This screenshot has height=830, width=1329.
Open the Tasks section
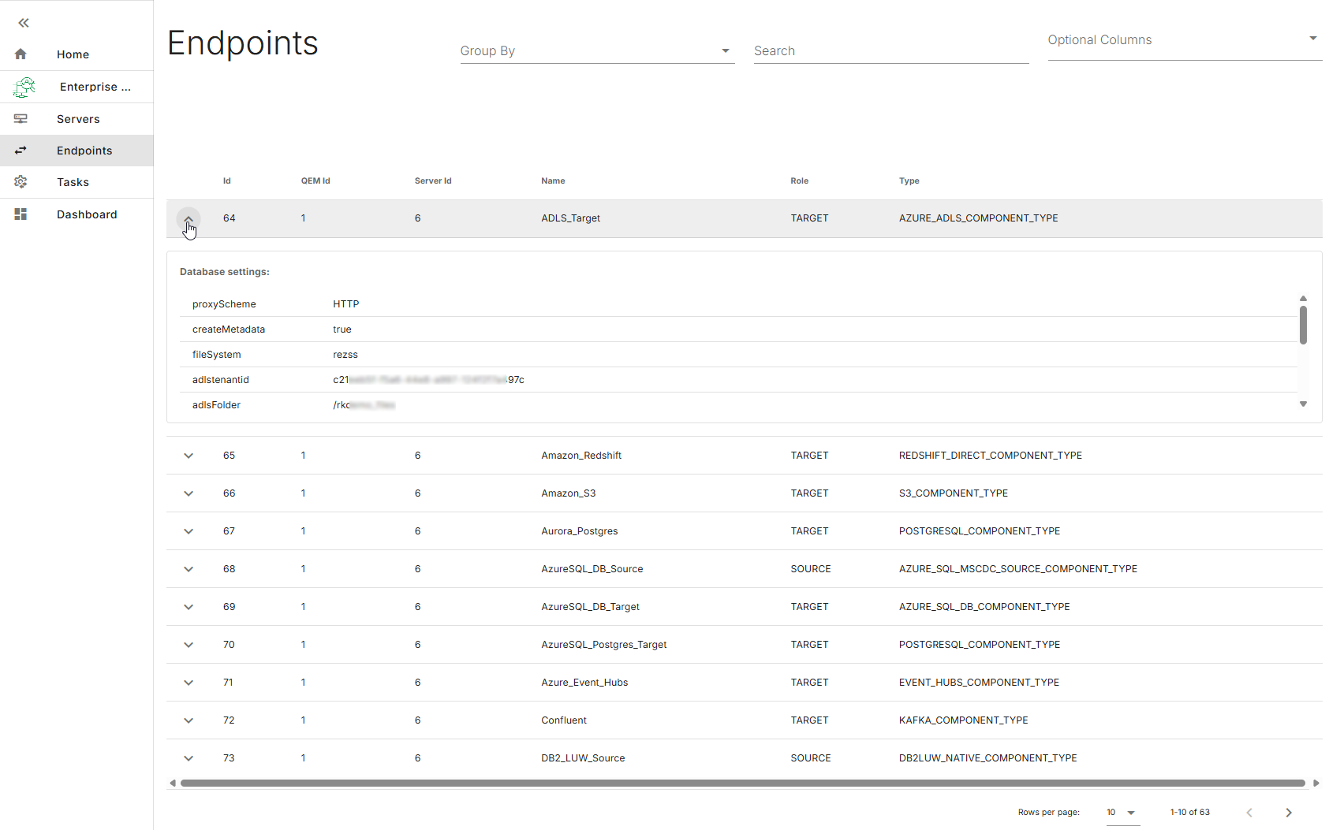click(x=73, y=182)
